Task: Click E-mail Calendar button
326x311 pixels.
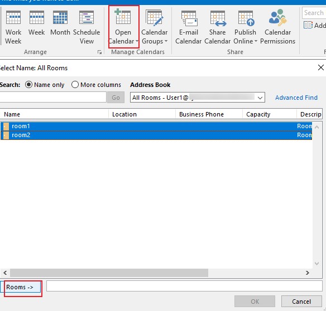Action: (x=188, y=27)
